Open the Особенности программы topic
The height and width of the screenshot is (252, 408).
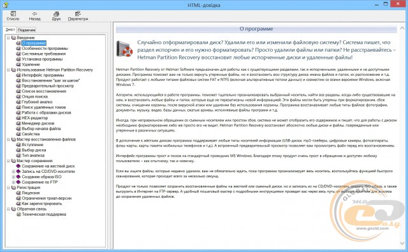(45, 48)
